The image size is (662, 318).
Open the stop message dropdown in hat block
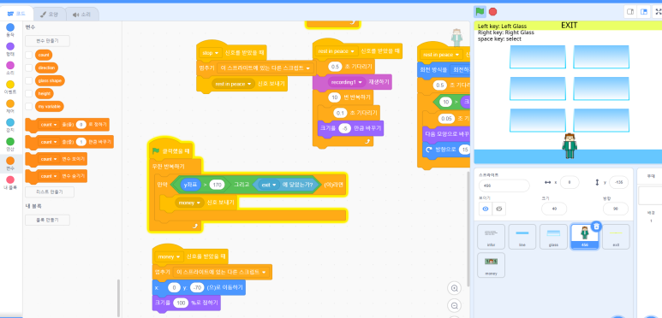click(x=217, y=53)
